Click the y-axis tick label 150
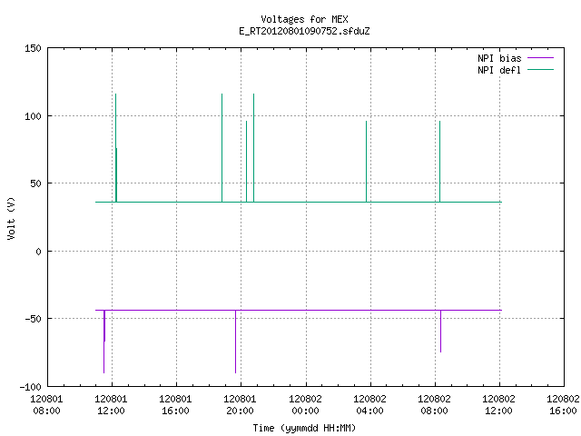 coord(33,48)
